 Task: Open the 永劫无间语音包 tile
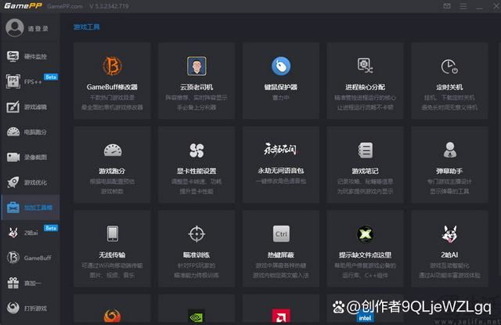[x=281, y=150]
